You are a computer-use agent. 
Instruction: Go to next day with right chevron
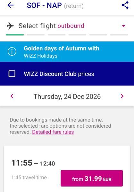click(122, 96)
